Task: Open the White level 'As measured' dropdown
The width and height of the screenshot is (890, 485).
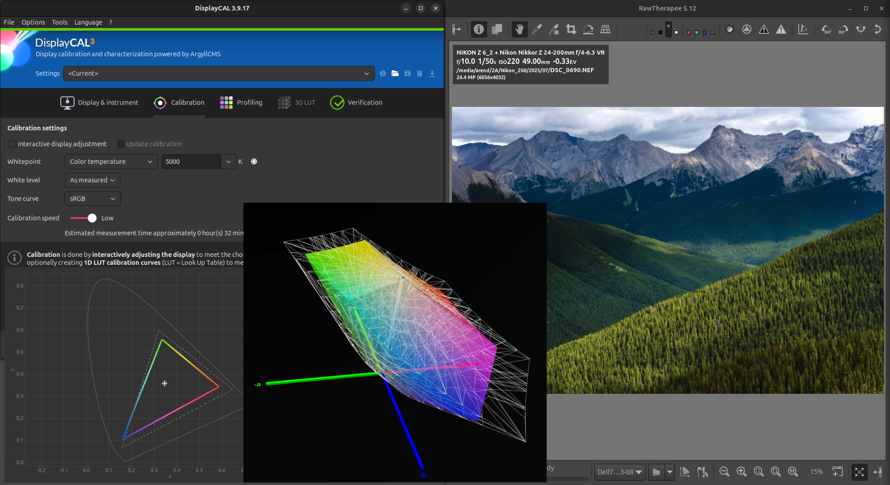Action: [x=92, y=180]
